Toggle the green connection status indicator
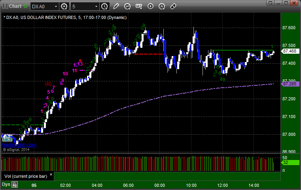This screenshot has height=190, width=301. (x=25, y=6)
